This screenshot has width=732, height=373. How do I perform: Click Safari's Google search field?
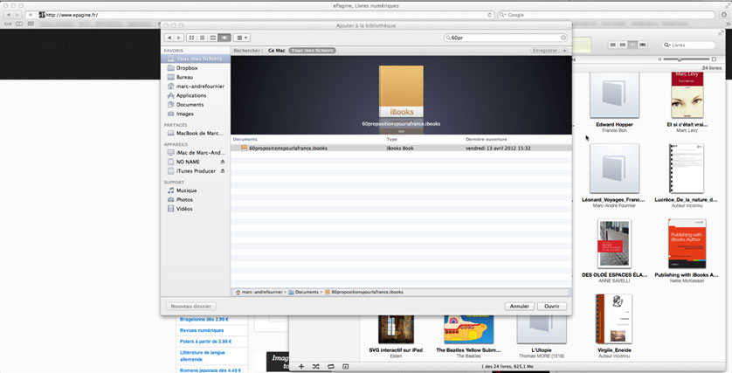point(606,15)
